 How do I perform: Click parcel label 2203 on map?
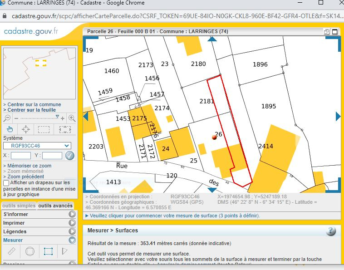[x=96, y=146]
